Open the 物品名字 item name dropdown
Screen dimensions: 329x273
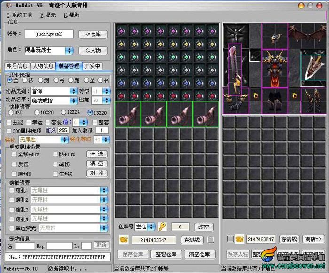(73, 101)
